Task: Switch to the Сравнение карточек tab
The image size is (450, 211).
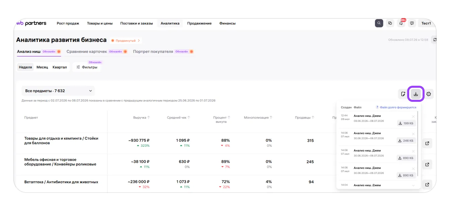Action: click(x=87, y=52)
